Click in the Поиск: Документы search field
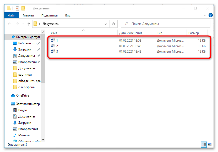This screenshot has width=218, height=152. tap(168, 24)
